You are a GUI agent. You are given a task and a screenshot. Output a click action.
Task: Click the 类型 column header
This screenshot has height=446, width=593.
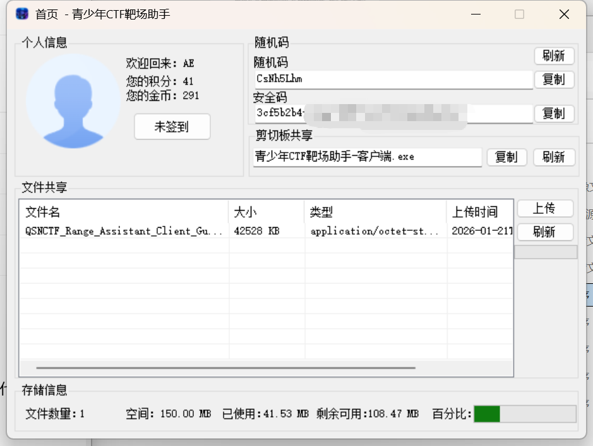[375, 212]
